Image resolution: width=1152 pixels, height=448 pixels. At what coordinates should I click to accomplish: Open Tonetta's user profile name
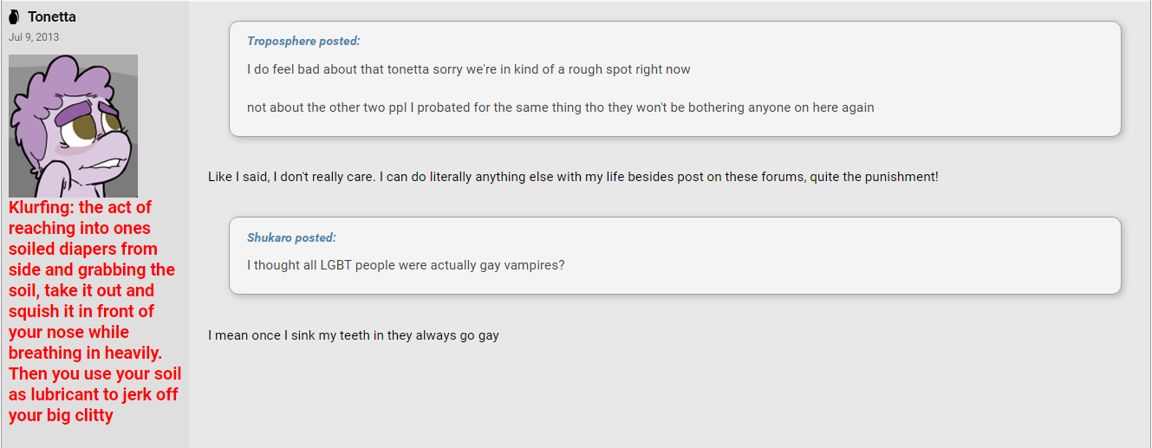point(52,17)
